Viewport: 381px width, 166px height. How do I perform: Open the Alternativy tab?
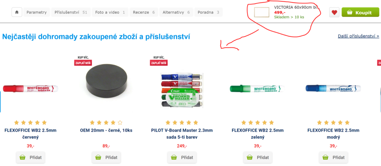176,12
